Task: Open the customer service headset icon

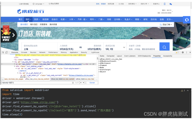Action: point(187,20)
